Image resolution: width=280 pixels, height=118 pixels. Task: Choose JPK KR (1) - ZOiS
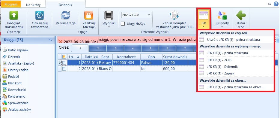235,60
